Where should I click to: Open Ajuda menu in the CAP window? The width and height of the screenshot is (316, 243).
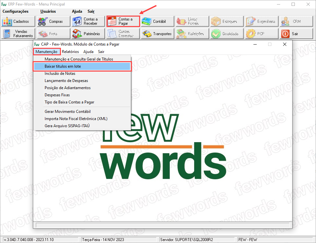click(89, 52)
